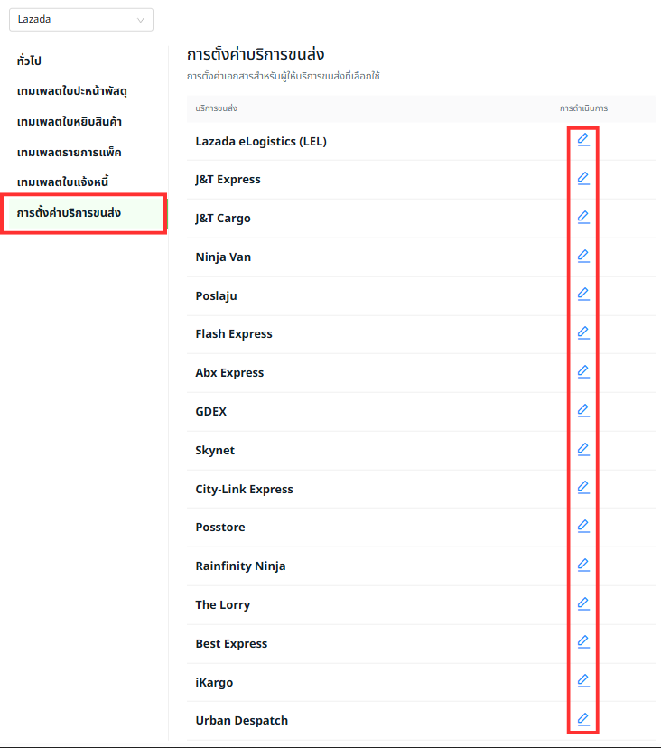This screenshot has width=661, height=748.
Task: Open Abx Express edit icon
Action: [x=583, y=372]
